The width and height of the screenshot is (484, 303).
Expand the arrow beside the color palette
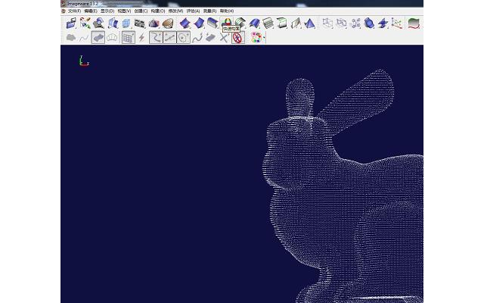pos(264,38)
